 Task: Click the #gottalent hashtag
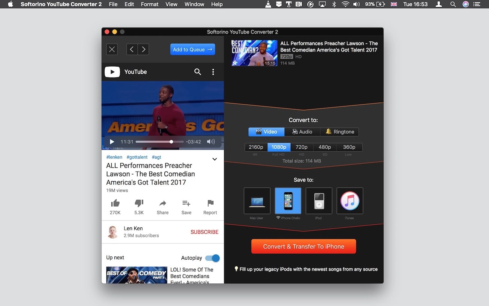click(x=137, y=157)
